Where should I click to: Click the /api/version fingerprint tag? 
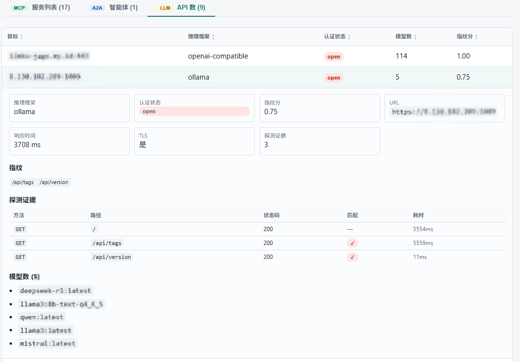(54, 182)
